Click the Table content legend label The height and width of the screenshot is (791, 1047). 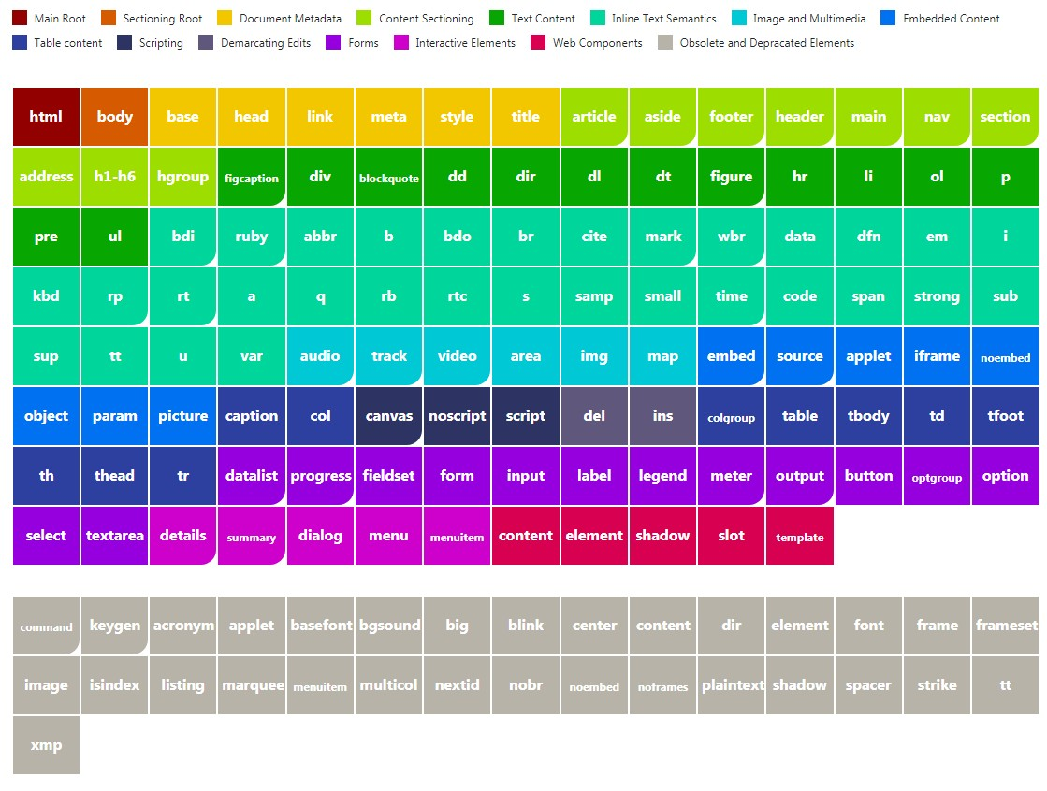click(68, 43)
